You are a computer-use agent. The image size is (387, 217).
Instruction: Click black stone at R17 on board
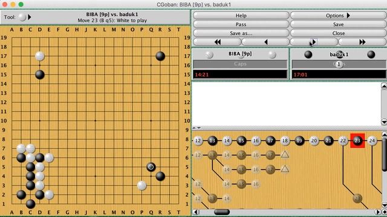pyautogui.click(x=160, y=56)
